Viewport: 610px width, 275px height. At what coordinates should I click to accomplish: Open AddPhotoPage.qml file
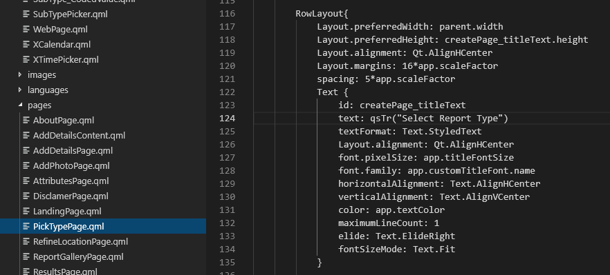click(x=71, y=166)
